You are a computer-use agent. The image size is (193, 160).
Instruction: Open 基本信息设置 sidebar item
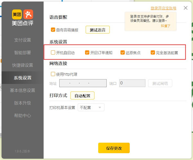[23, 90]
